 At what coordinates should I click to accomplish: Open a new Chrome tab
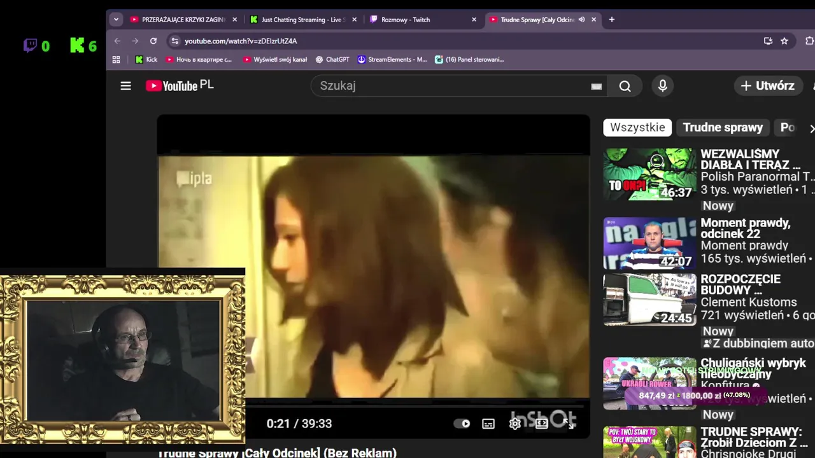[x=612, y=20]
